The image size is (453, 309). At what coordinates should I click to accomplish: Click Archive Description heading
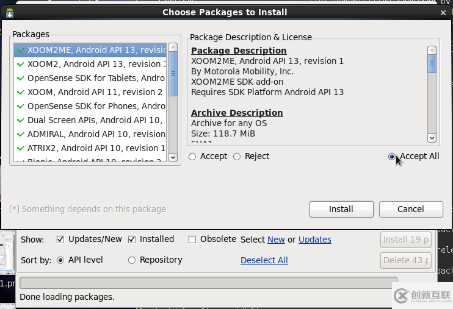[237, 113]
